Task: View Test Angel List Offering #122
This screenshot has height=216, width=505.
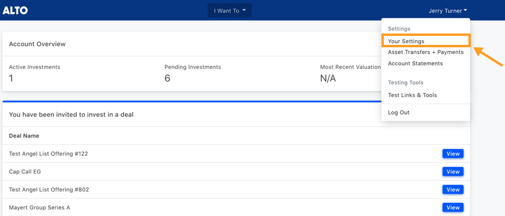Action: coord(453,154)
